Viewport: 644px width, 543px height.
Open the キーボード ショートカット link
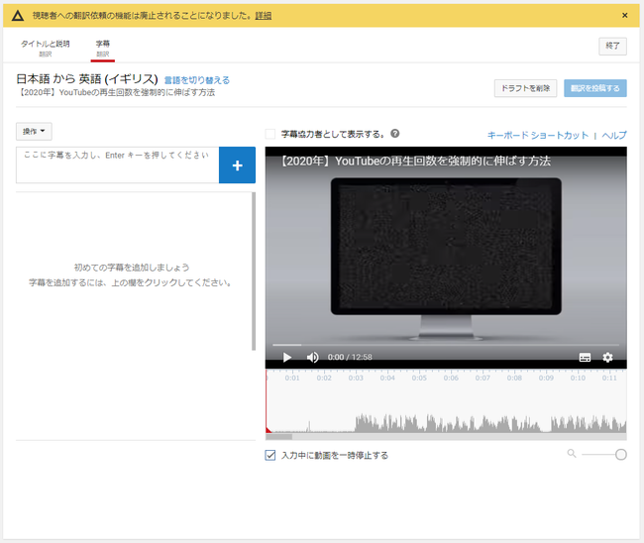537,135
